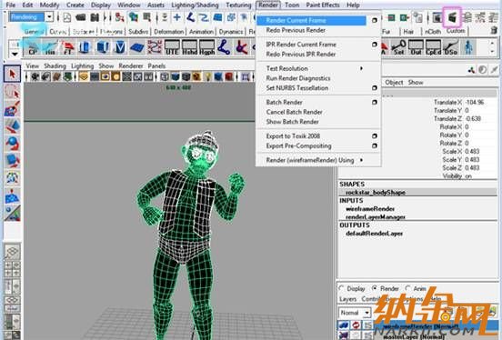
Task: Open the Lighting/Shading menu
Action: click(195, 5)
